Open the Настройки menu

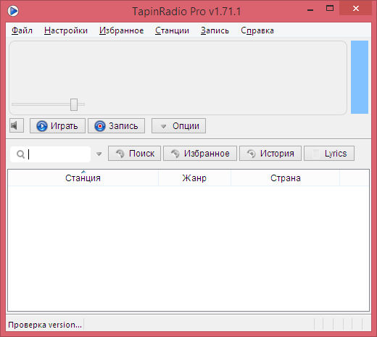[x=66, y=30]
